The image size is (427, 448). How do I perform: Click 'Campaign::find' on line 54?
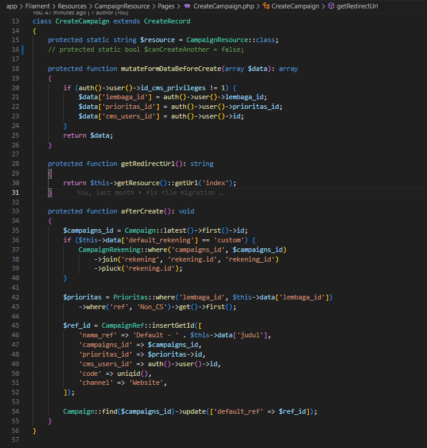pos(90,411)
